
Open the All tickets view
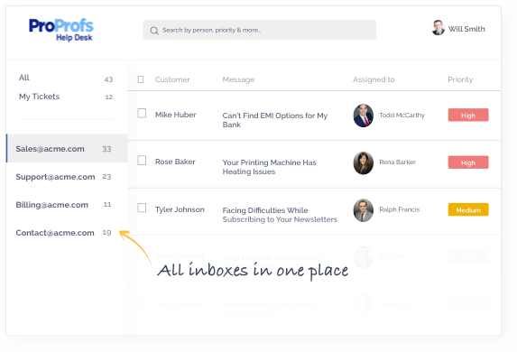pos(24,78)
